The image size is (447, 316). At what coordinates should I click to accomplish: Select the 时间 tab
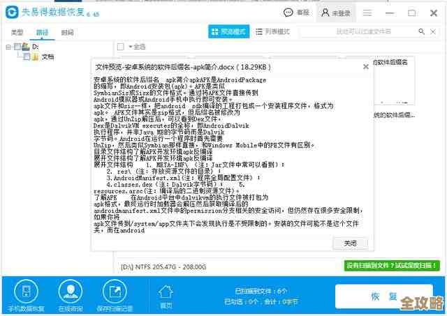pyautogui.click(x=67, y=32)
